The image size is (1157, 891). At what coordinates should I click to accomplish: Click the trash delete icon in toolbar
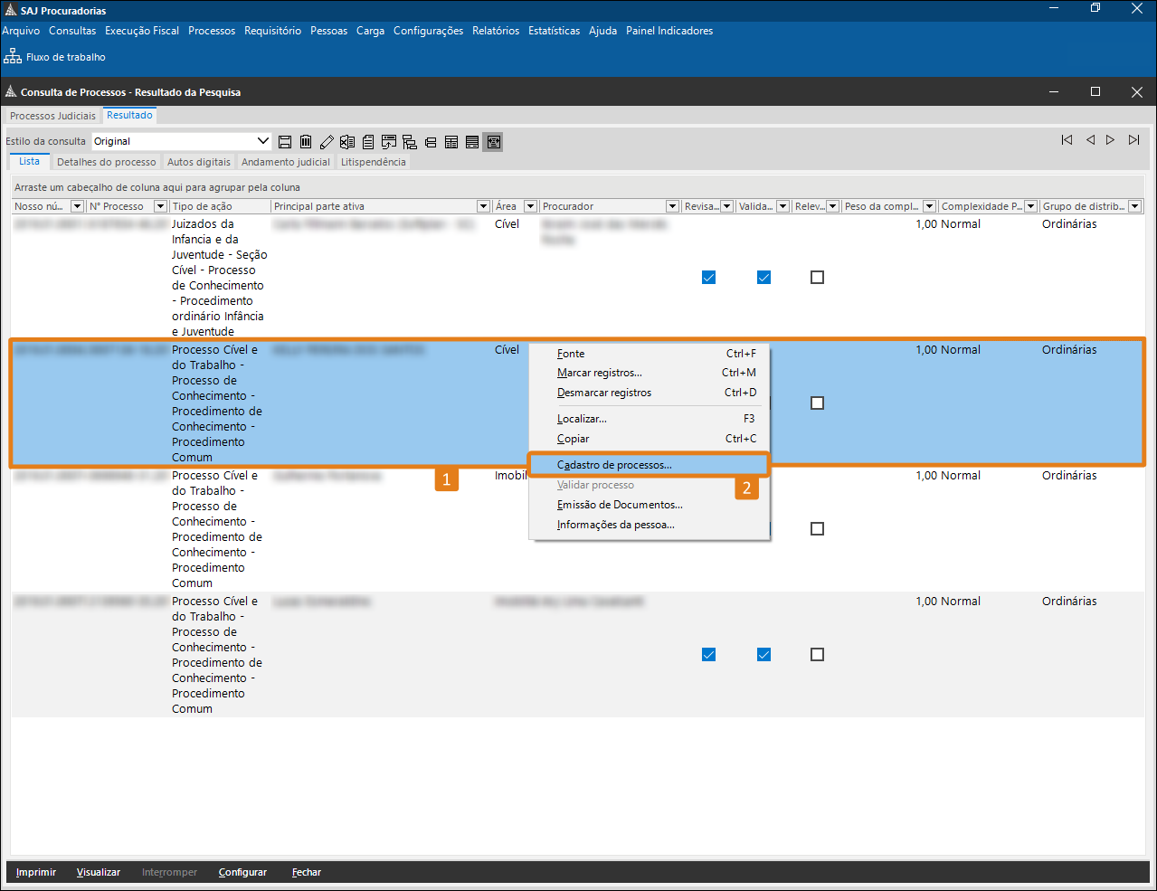(306, 142)
